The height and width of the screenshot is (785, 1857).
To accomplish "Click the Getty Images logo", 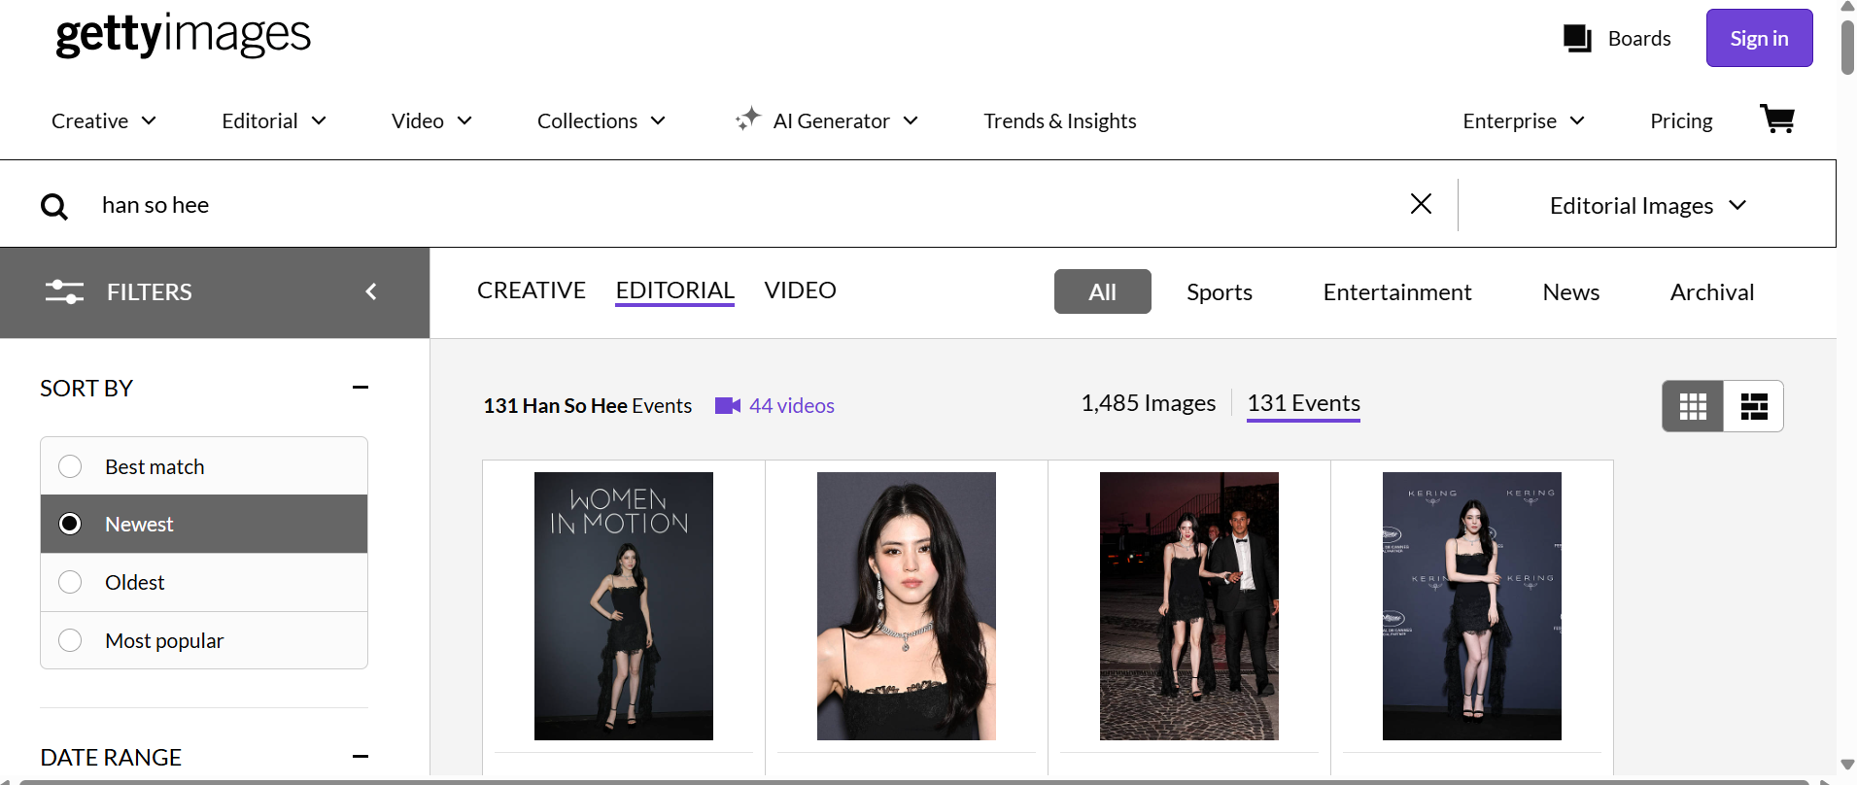I will click(184, 36).
